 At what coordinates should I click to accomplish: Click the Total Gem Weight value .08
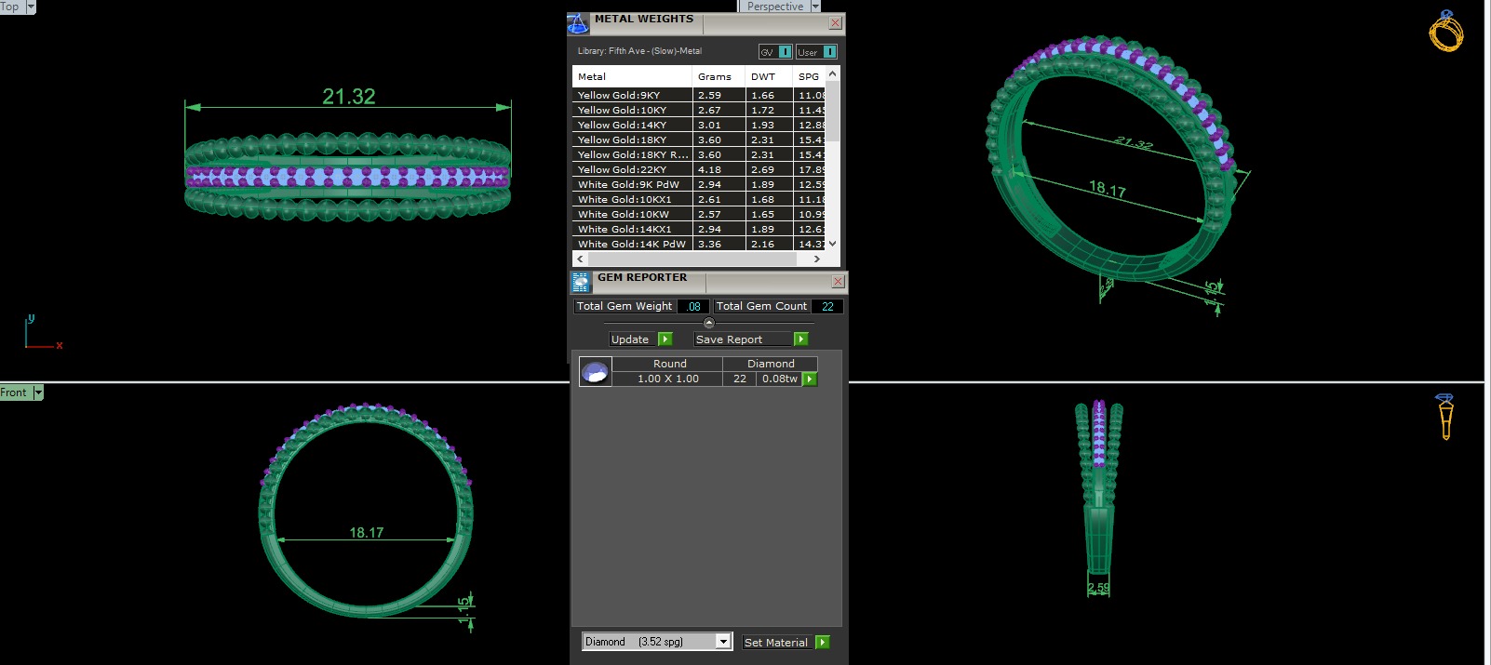[x=693, y=306]
